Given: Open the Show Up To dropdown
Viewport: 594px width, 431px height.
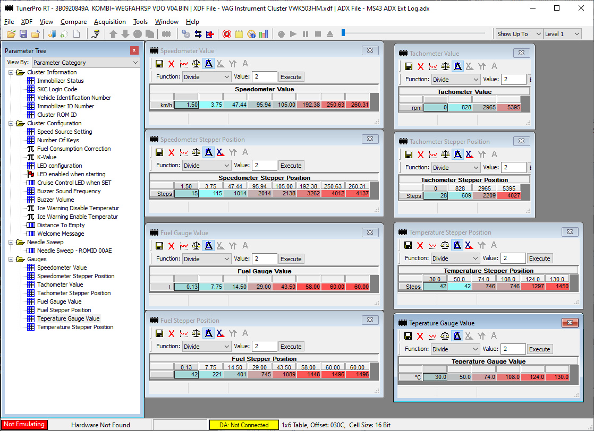Looking at the screenshot, I should coord(520,34).
